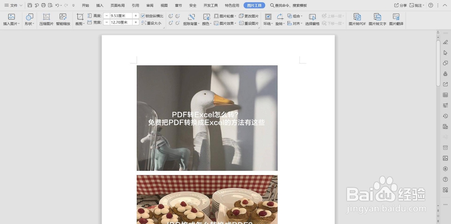Click the Save icon in quick access toolbar
451x224 pixels.
coord(30,5)
